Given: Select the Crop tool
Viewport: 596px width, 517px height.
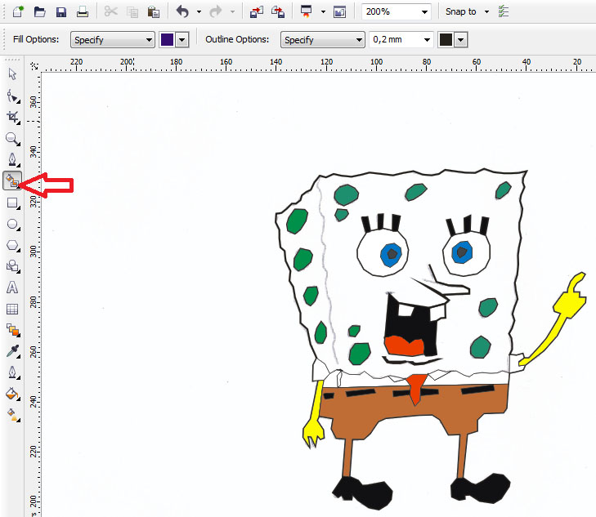Looking at the screenshot, I should click(x=13, y=118).
